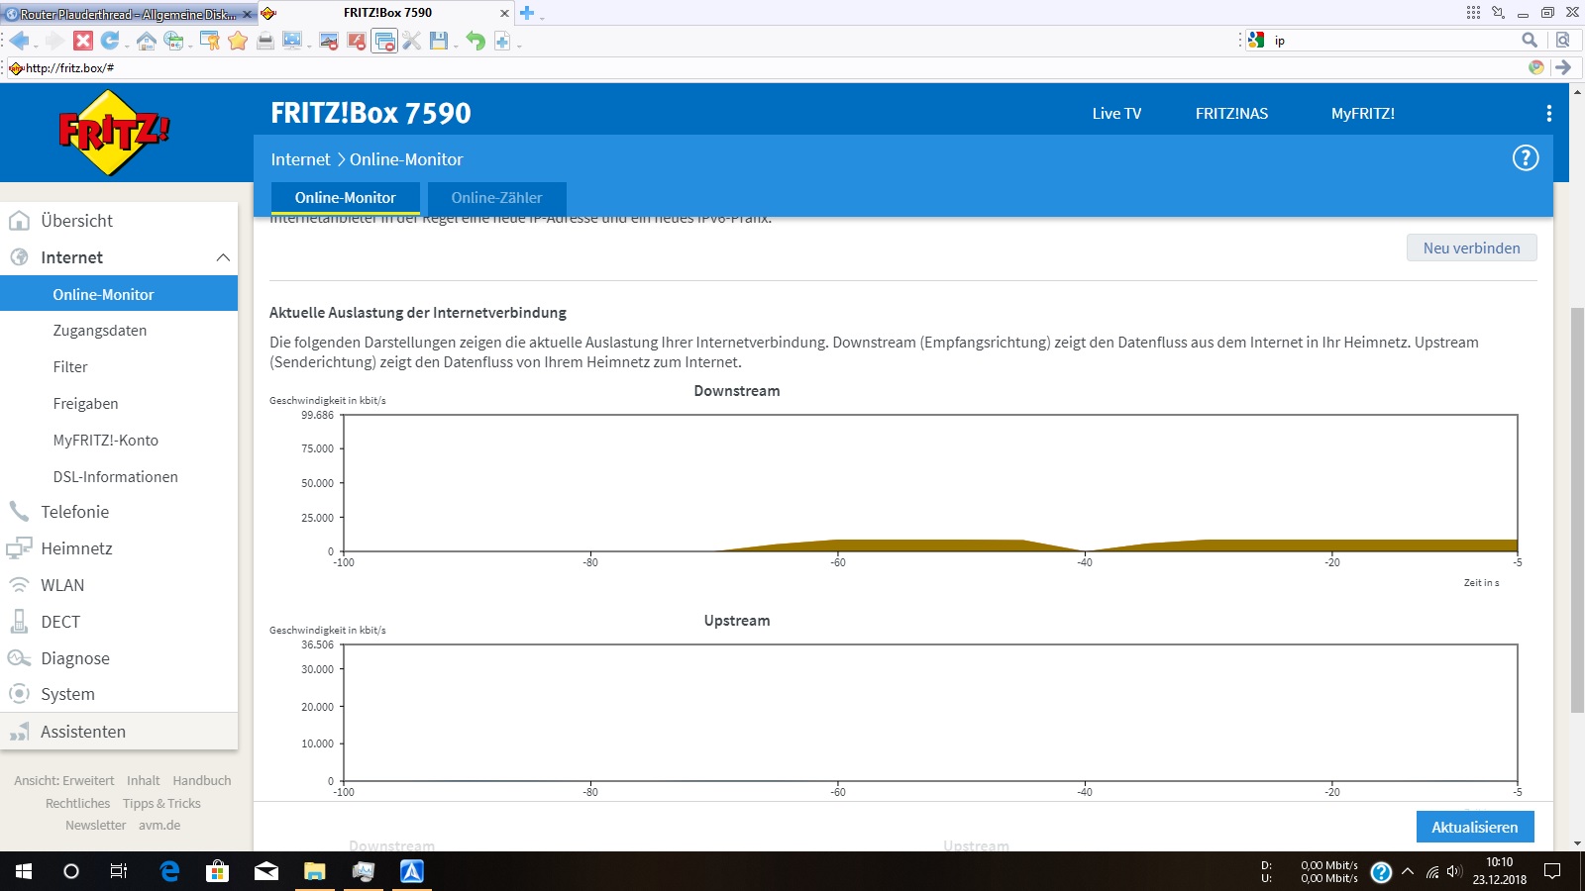Click the Internet breadcrumb link
This screenshot has width=1585, height=891.
(x=300, y=159)
